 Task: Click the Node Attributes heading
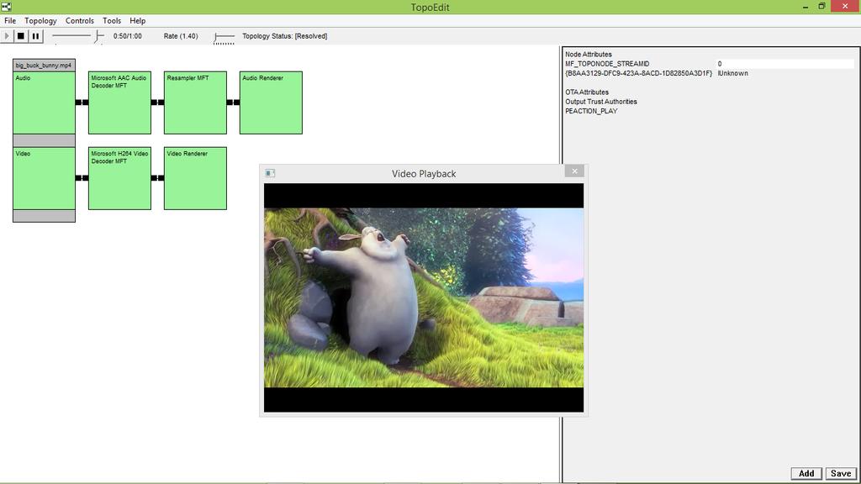pos(588,55)
